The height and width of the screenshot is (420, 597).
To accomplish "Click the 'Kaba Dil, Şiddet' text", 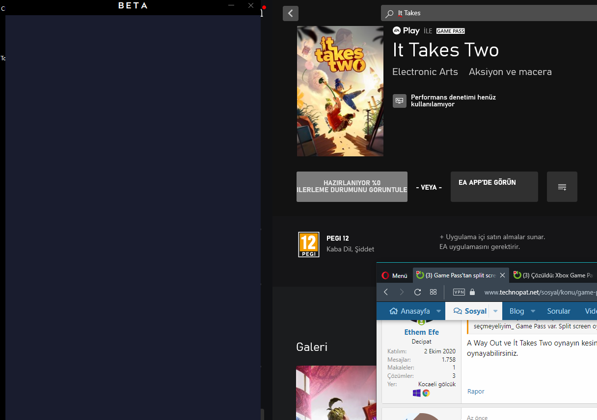I will [350, 249].
